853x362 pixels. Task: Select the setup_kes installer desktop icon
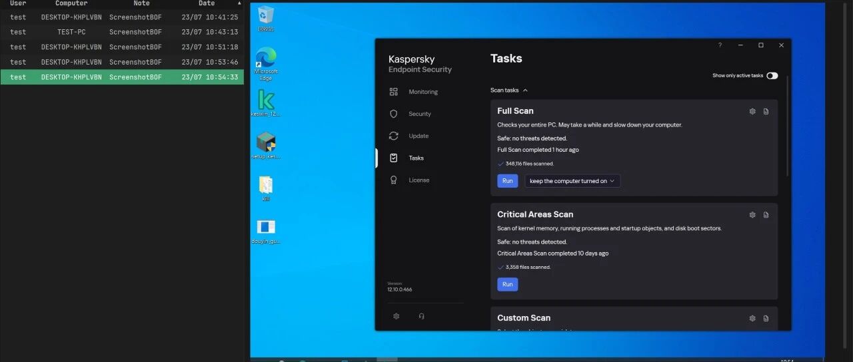pyautogui.click(x=266, y=146)
